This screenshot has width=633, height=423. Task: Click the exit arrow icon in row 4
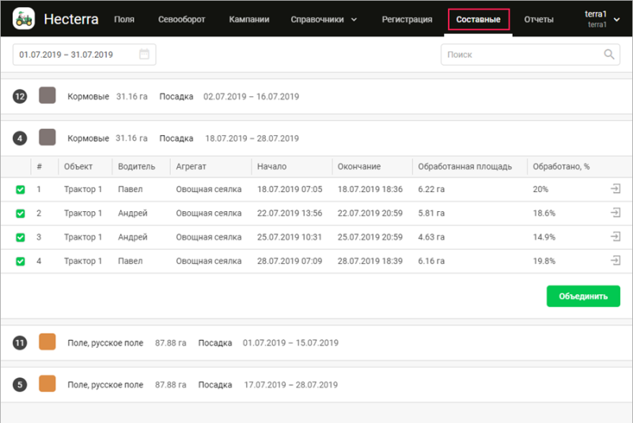point(615,261)
